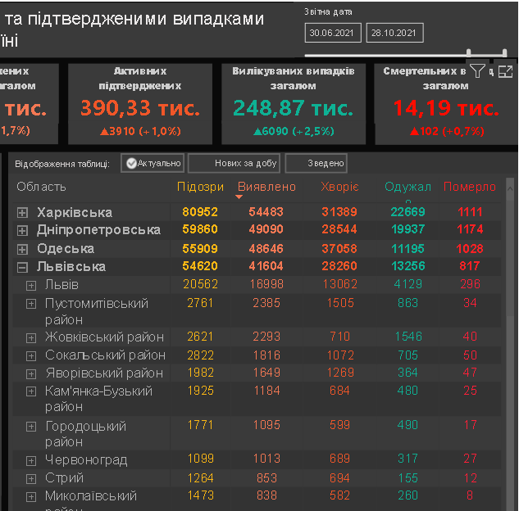Expand the Харківська region row
The image size is (519, 511).
[x=23, y=213]
